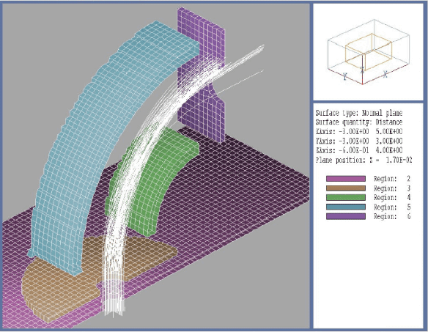Click the Z axis label on orientation box
Image resolution: width=428 pixels, height=332 pixels.
tap(362, 70)
